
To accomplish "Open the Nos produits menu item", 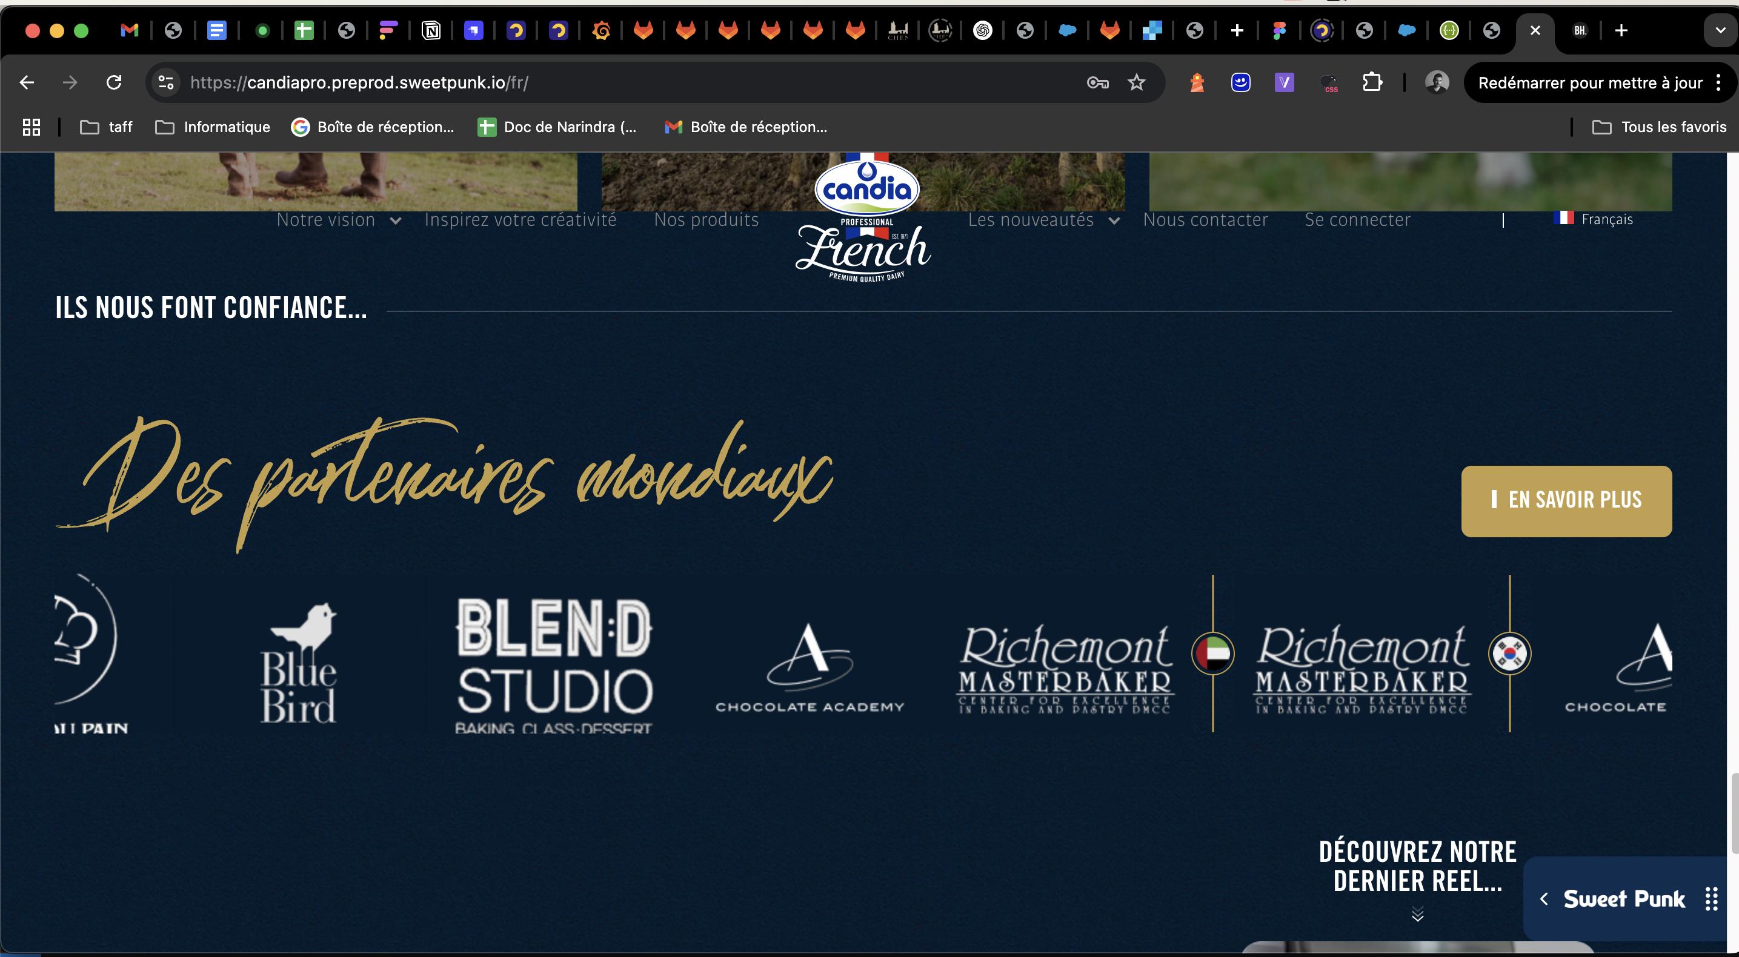I will point(706,220).
